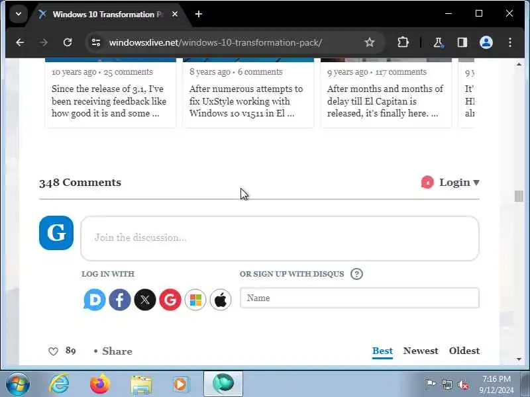Open Windows Media Player from taskbar
The height and width of the screenshot is (397, 530).
tap(181, 384)
